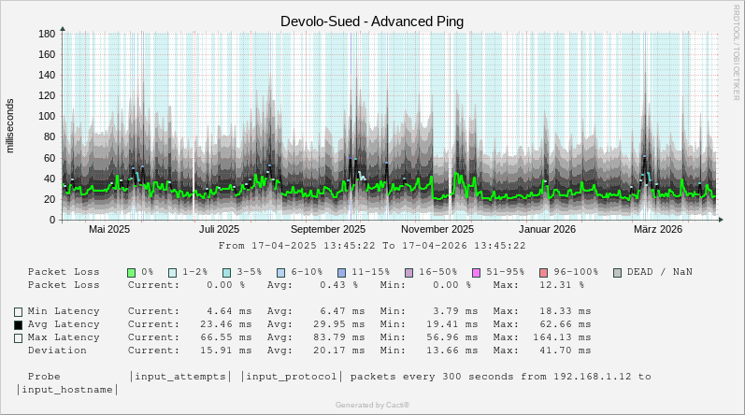Click the input_protocol placeholder field
Screen dimensions: 745x415
pos(291,377)
